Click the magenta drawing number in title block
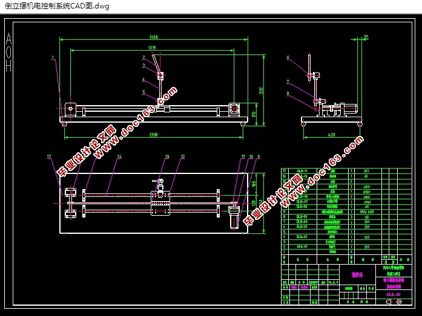 [x=394, y=294]
